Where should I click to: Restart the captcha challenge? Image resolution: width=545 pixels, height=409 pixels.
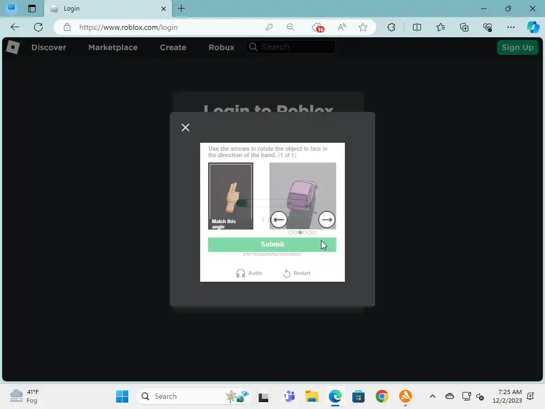pyautogui.click(x=297, y=273)
